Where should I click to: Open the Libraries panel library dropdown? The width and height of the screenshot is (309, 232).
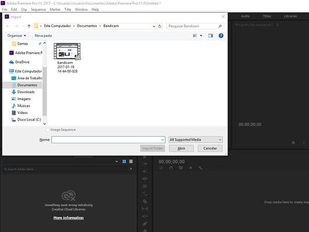coord(117,161)
